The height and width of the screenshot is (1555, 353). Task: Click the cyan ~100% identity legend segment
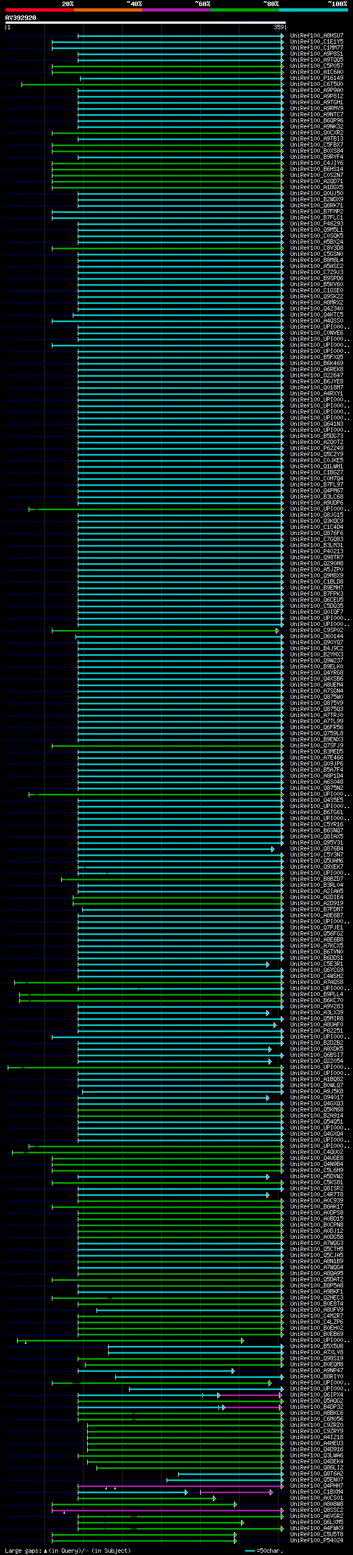pos(313,10)
